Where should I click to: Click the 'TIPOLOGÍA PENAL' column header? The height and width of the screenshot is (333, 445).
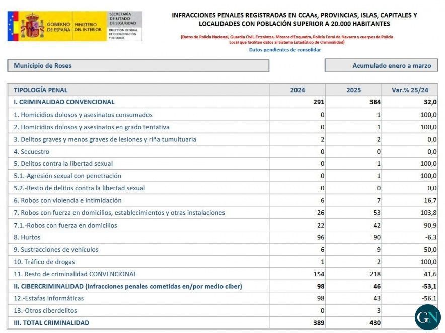41,90
